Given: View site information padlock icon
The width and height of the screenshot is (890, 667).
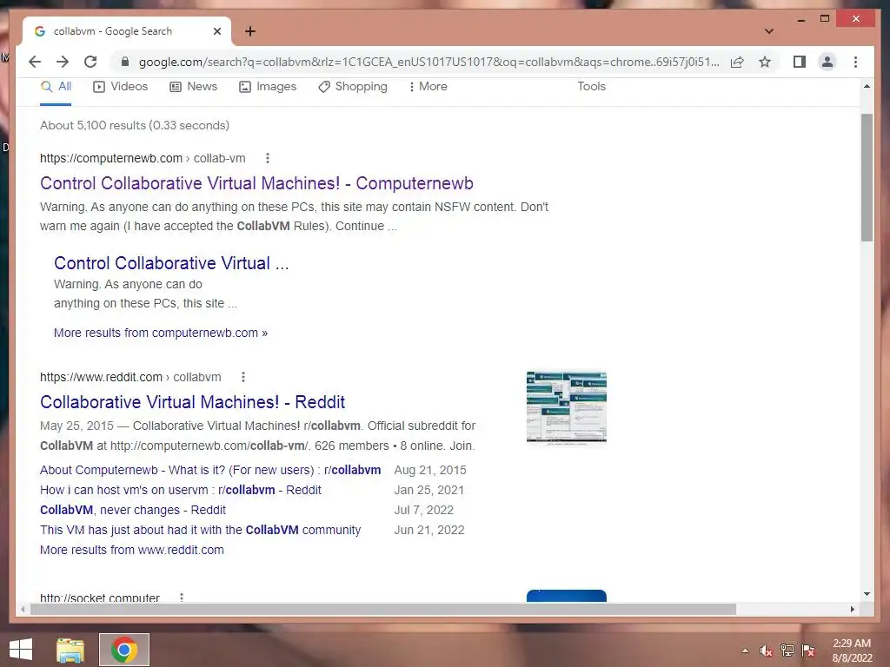Looking at the screenshot, I should pos(125,62).
